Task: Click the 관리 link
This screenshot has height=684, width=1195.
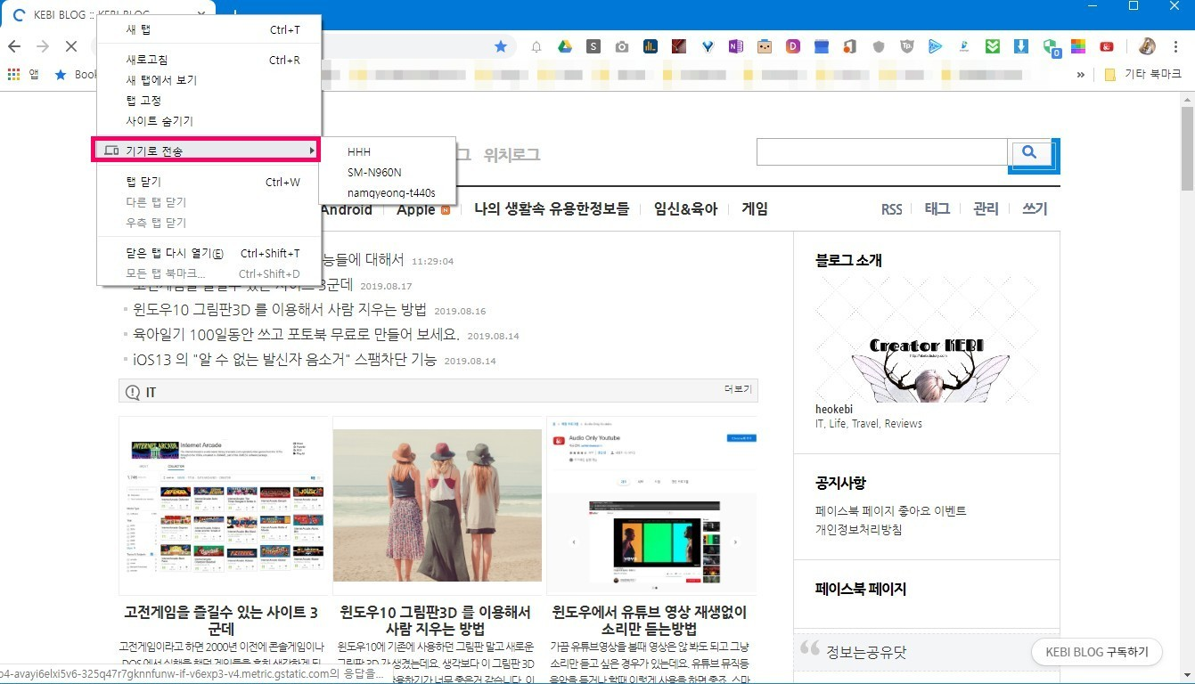Action: click(x=986, y=209)
